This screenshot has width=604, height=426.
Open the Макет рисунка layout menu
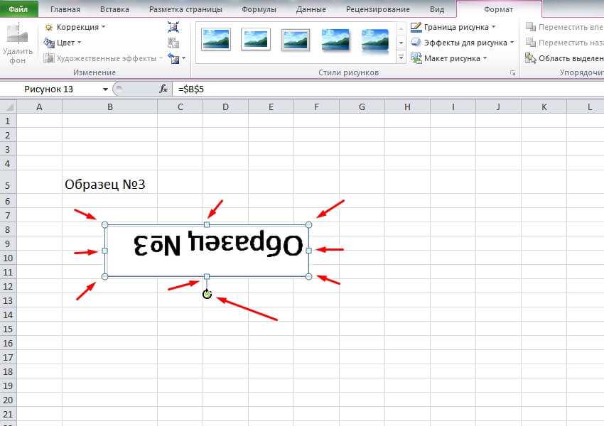(x=449, y=58)
